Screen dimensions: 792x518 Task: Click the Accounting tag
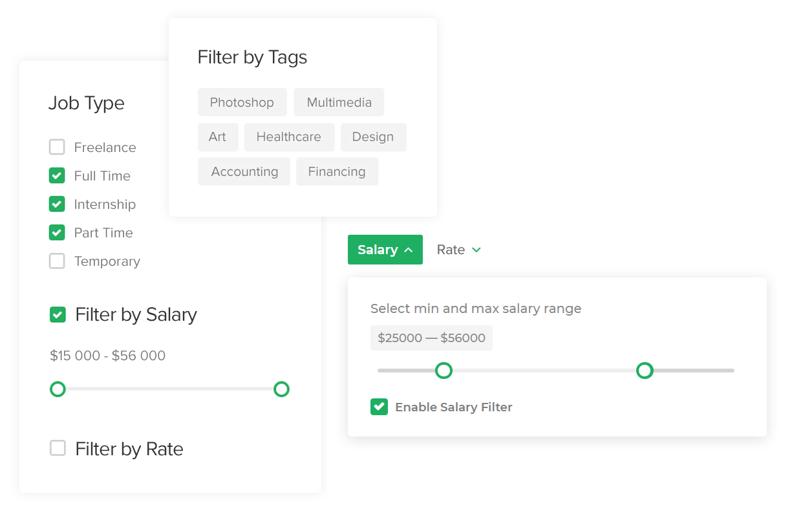click(244, 171)
